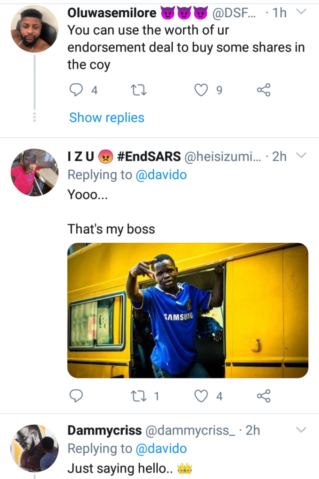
Task: Retweet IZU's 'That's my boss' tweet
Action: pyautogui.click(x=139, y=396)
